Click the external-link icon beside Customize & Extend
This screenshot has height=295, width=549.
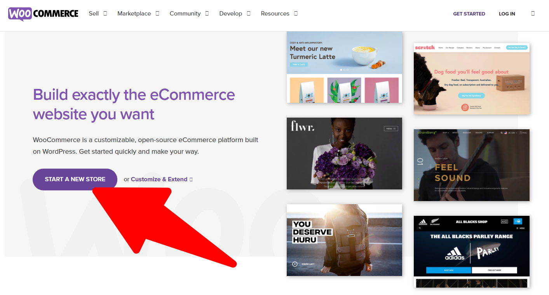(x=191, y=179)
